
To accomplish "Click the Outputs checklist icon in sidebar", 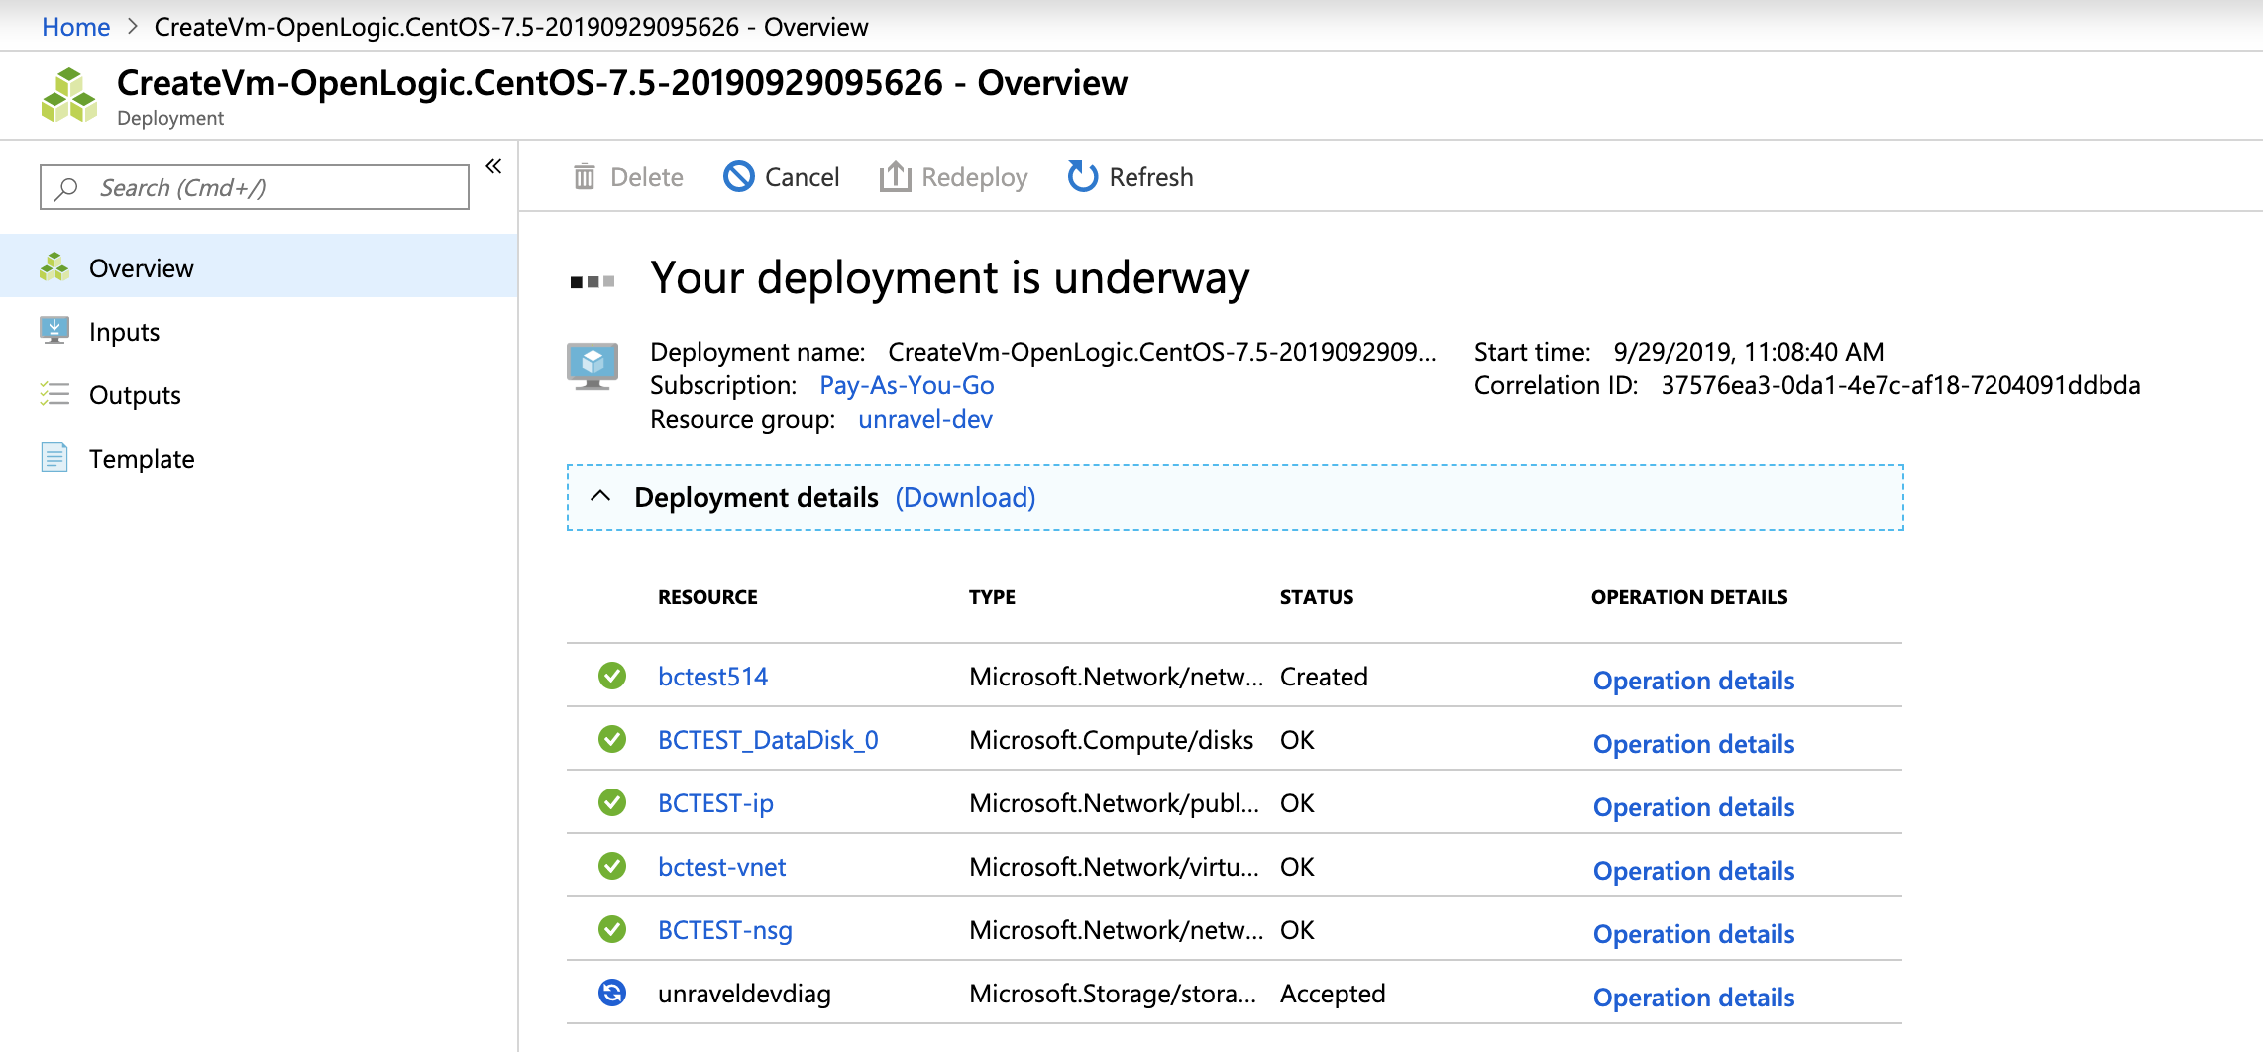I will pos(54,394).
